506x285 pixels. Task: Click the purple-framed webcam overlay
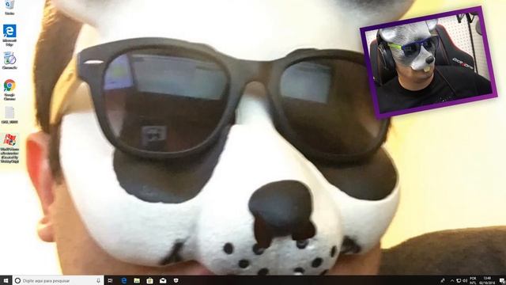point(429,63)
